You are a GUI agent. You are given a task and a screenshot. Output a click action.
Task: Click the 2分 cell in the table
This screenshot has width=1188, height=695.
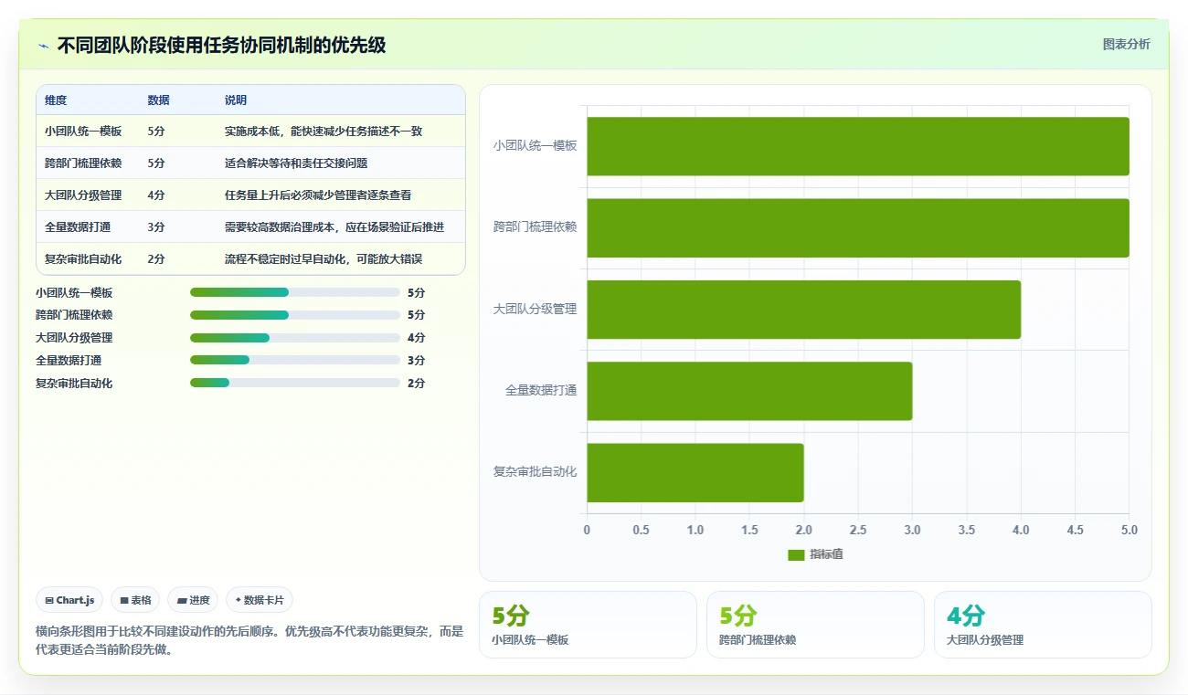[x=156, y=259]
